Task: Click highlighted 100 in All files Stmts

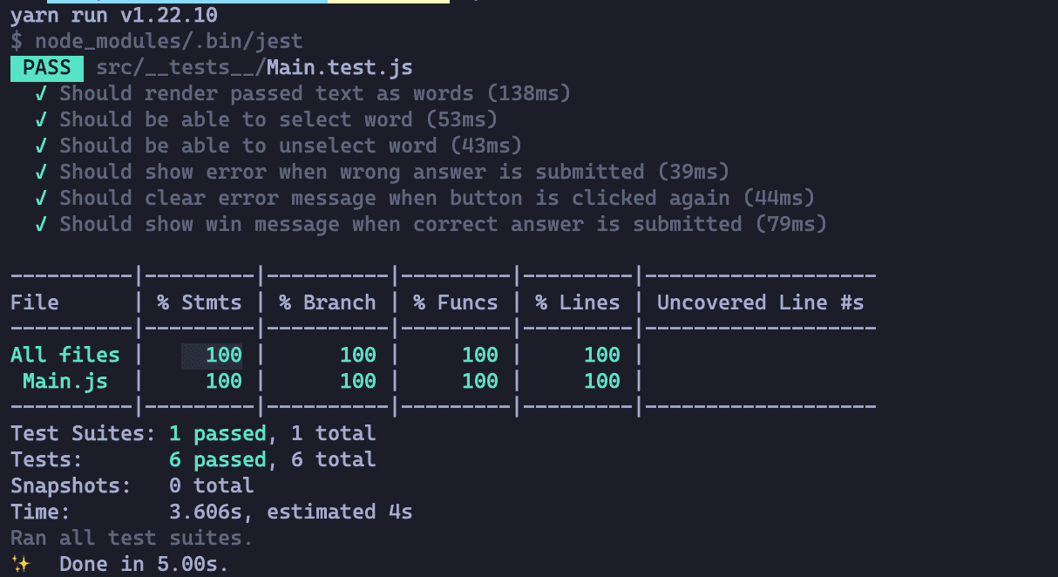Action: coord(212,356)
